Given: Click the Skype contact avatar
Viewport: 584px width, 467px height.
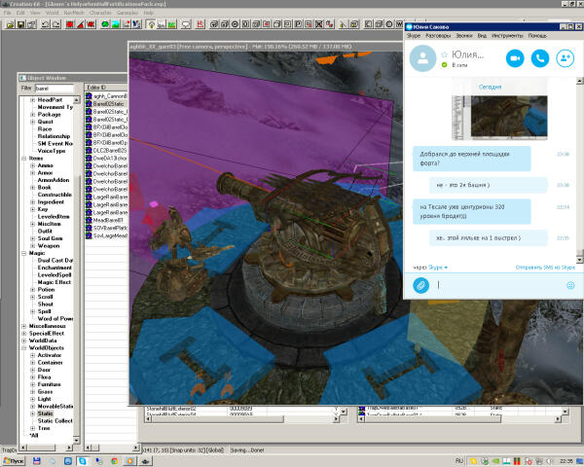Looking at the screenshot, I should coord(422,58).
